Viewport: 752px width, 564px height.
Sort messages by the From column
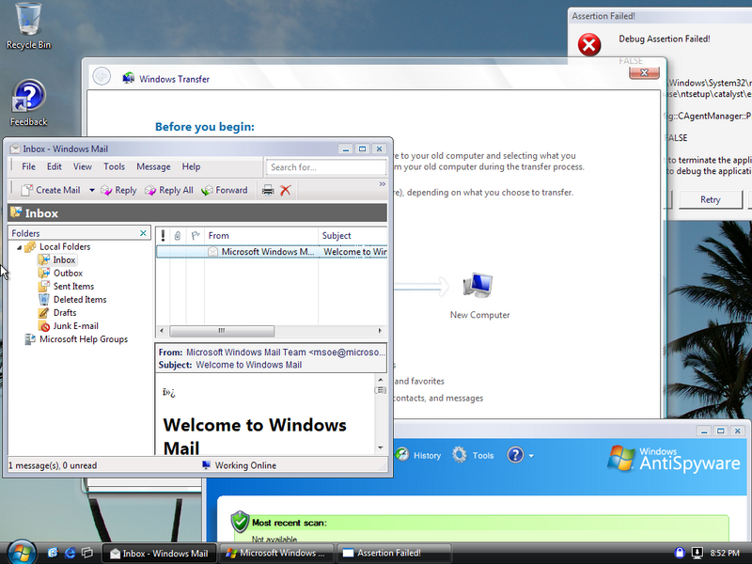261,236
